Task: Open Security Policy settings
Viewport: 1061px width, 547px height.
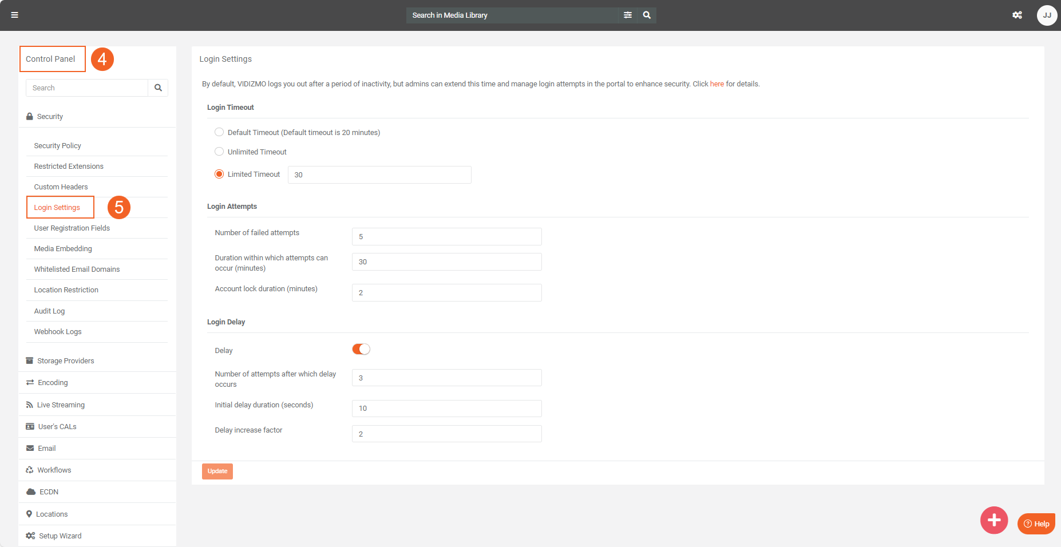Action: pos(57,146)
